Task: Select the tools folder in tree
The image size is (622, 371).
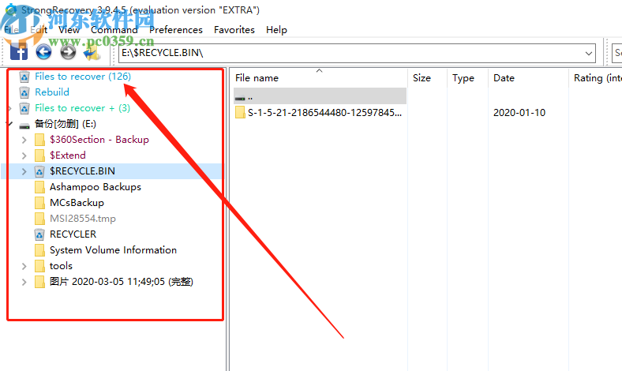Action: tap(61, 266)
